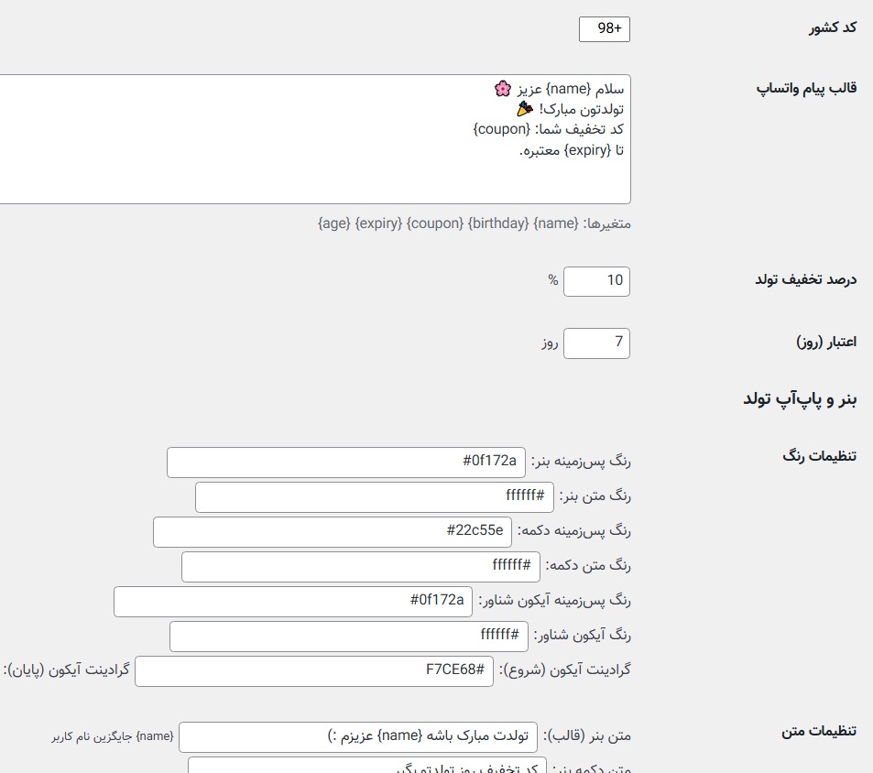Click the icon gradient start field #F7CE68

(x=316, y=670)
